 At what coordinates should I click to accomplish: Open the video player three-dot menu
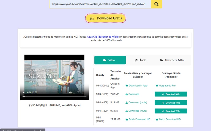pos(85,93)
